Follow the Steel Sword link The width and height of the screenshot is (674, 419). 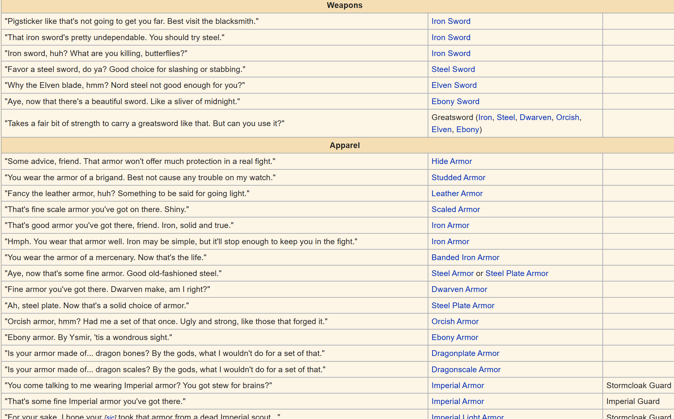[453, 69]
